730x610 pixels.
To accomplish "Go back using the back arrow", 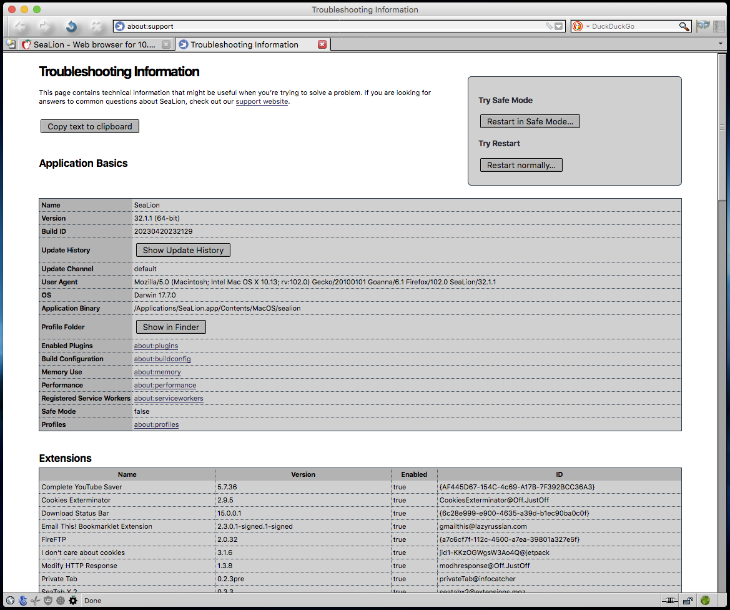I will tap(20, 26).
